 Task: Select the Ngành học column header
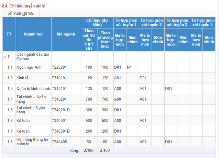(33, 34)
